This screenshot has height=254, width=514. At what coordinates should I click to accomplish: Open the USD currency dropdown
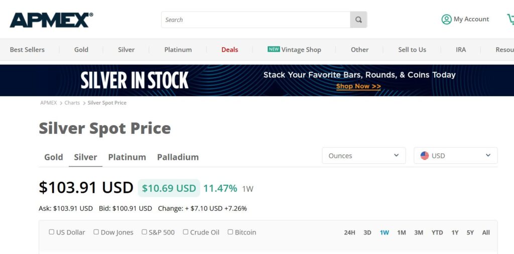click(x=455, y=156)
